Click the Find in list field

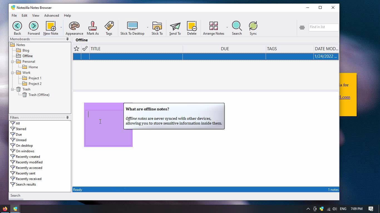pos(324,27)
